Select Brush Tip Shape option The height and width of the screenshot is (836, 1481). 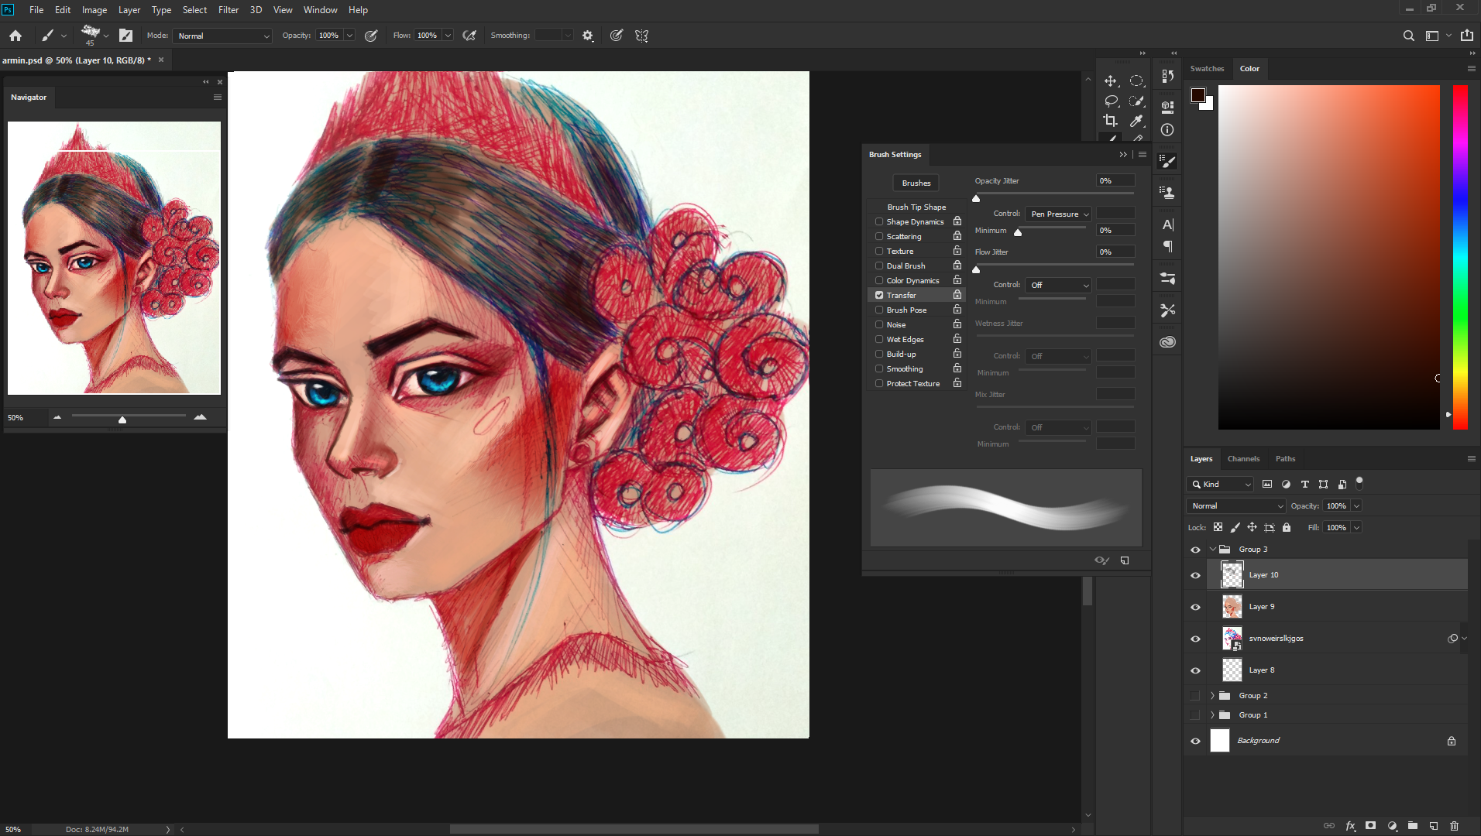point(916,207)
